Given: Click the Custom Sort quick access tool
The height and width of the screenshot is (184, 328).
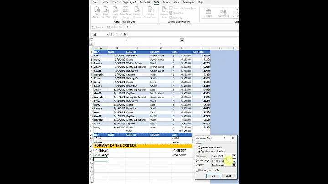Looking at the screenshot, I should (115, 27).
